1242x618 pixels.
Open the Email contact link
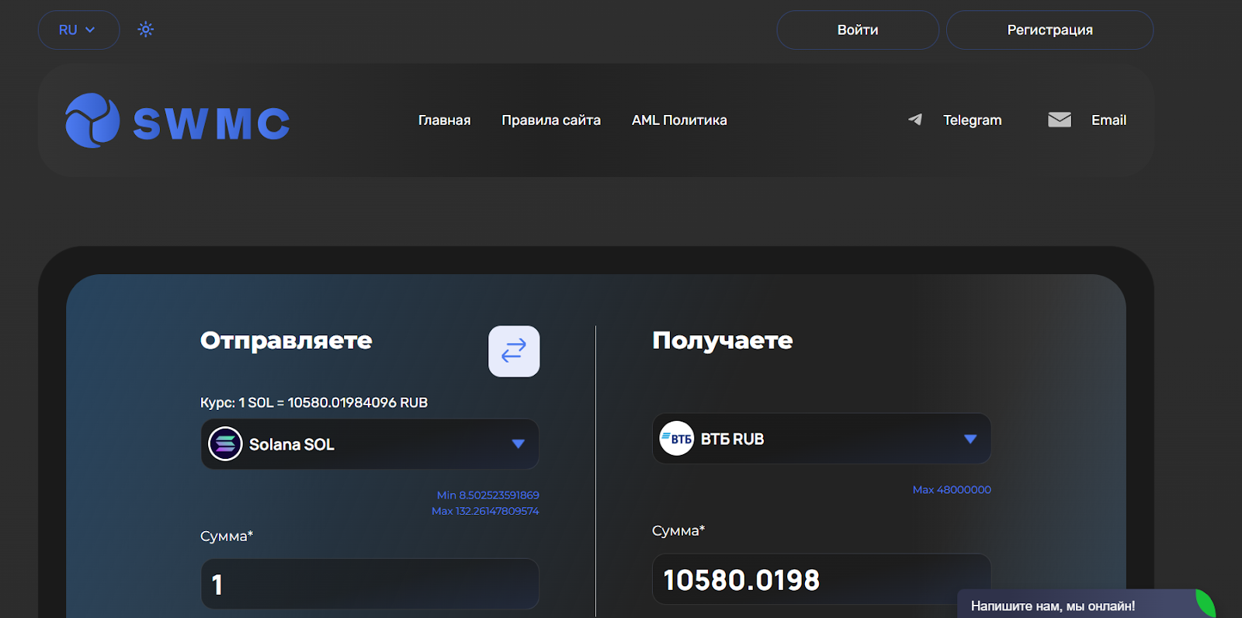click(1108, 120)
